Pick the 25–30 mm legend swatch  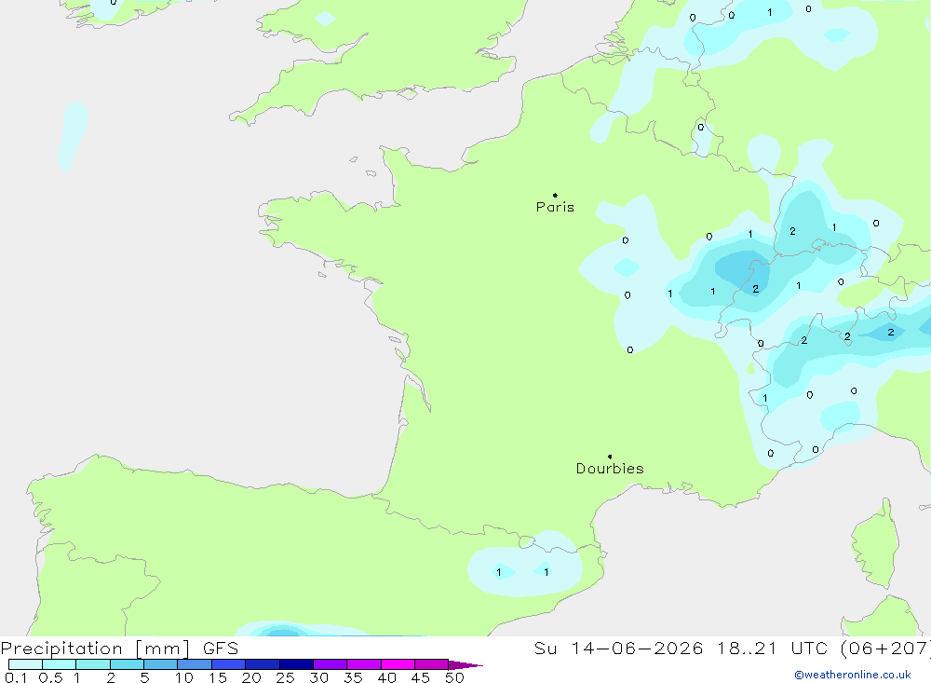[296, 664]
